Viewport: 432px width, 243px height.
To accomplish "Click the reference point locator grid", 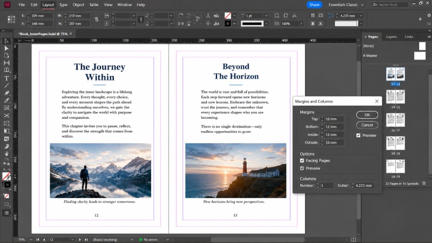I will coord(11,19).
